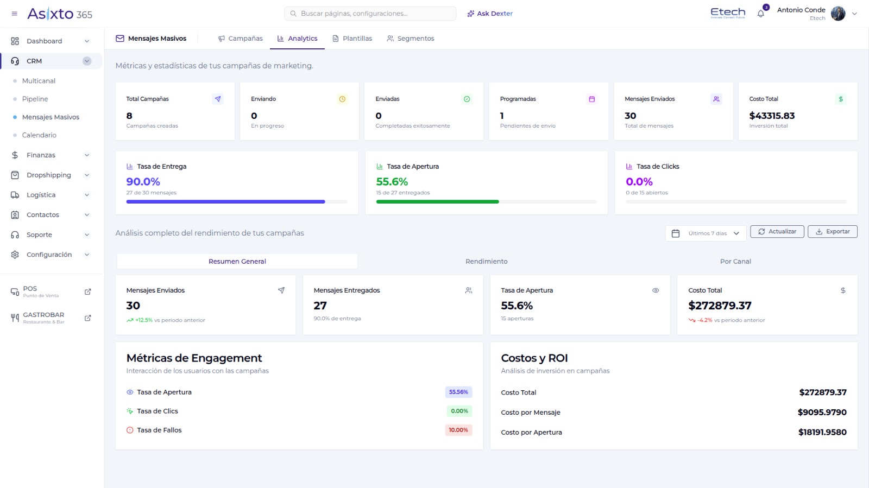Click the Exportar button
The width and height of the screenshot is (869, 488).
pyautogui.click(x=833, y=232)
